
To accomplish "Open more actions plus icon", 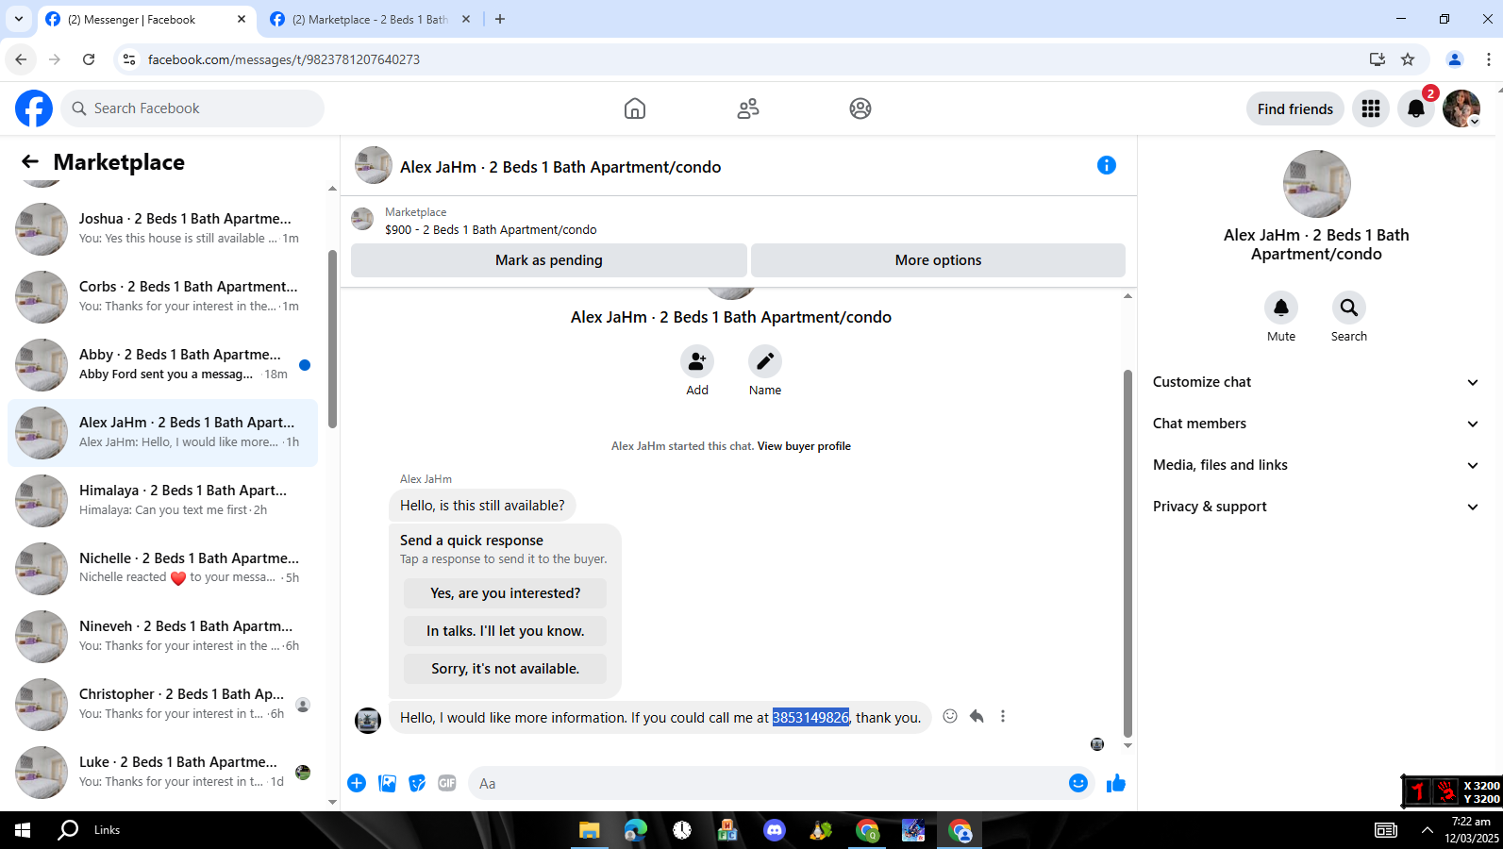I will point(357,783).
